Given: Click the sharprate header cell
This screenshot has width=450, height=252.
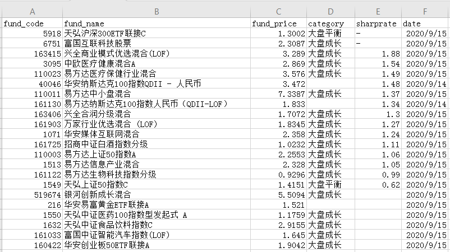Looking at the screenshot, I should click(378, 23).
